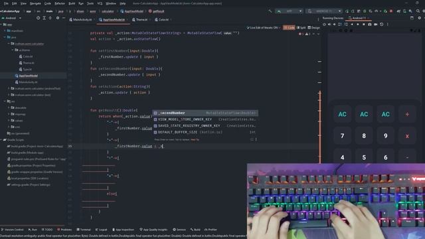This screenshot has height=239, width=425.
Task: Choose DEFAULT_BUFFER_SIZE suggestion
Action: 205,132
